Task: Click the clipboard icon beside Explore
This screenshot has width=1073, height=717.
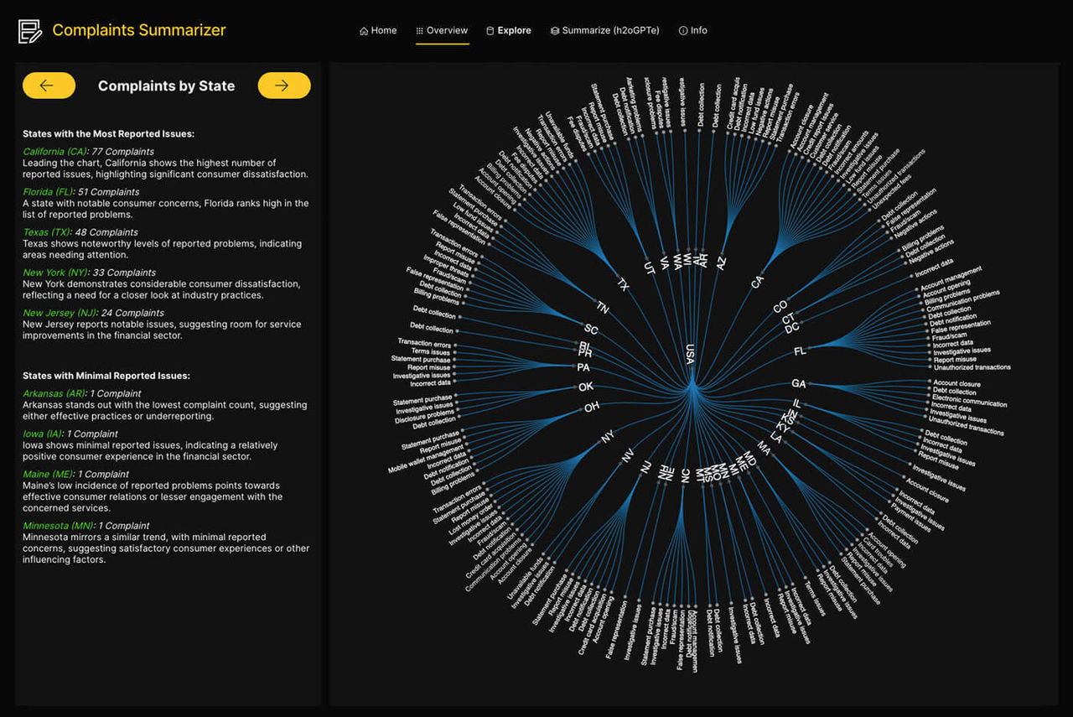Action: coord(490,30)
